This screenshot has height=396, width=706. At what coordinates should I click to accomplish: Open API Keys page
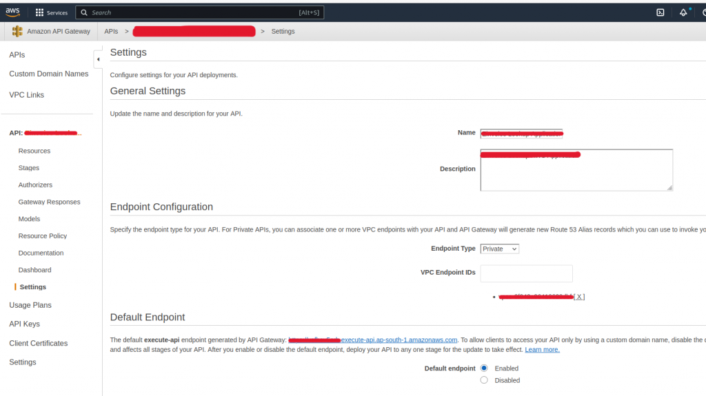[x=24, y=324]
